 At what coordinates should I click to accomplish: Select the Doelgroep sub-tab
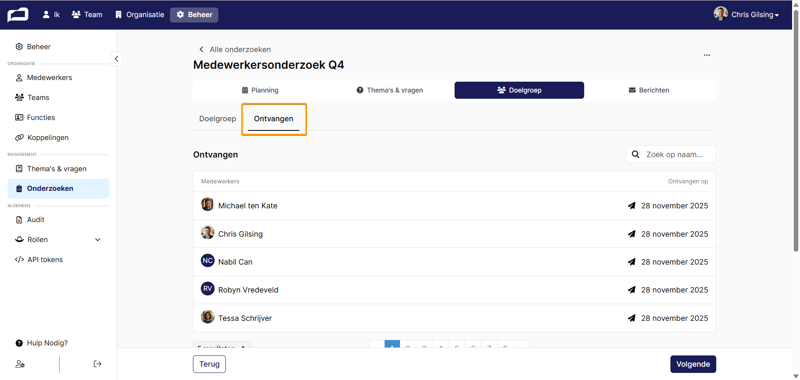217,119
